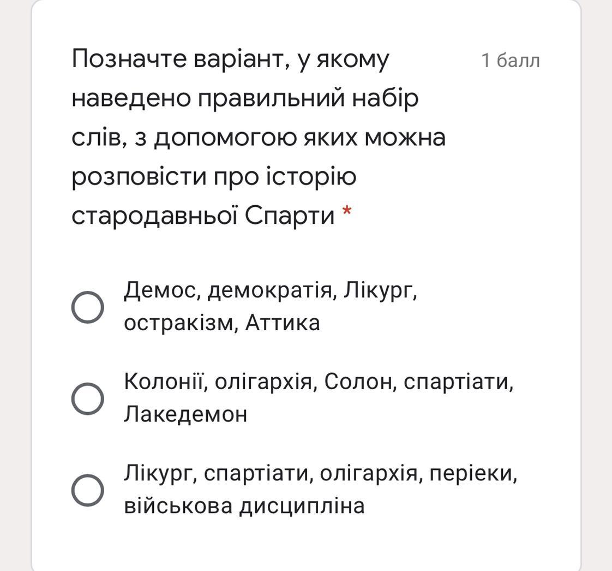The width and height of the screenshot is (612, 571).
Task: Click the "Демос, демократія, Лікург," answer text line
Action: click(x=271, y=290)
